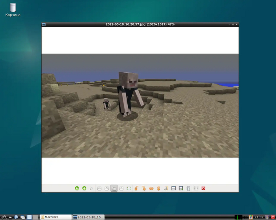Open the volume control in tray
This screenshot has width=276, height=220.
(x=246, y=217)
